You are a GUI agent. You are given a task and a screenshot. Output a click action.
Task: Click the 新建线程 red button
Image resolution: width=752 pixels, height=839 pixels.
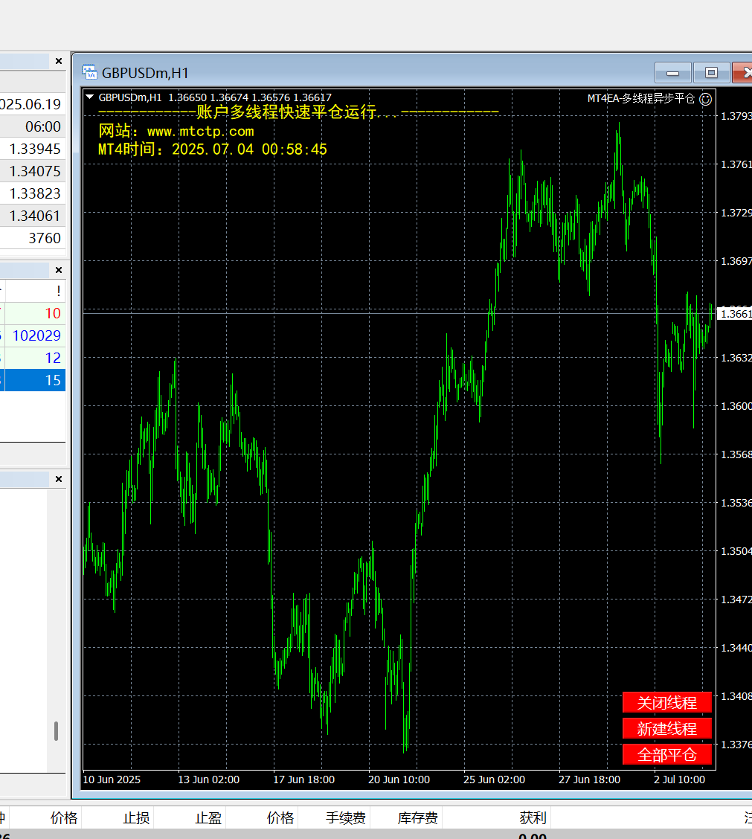tap(667, 729)
